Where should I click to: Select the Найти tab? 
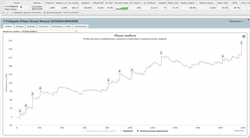pyautogui.click(x=69, y=26)
